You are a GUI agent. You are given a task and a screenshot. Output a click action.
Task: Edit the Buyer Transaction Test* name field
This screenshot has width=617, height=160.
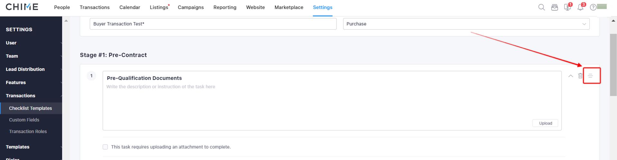point(213,24)
